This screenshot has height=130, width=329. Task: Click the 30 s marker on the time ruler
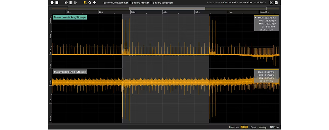[133, 12]
